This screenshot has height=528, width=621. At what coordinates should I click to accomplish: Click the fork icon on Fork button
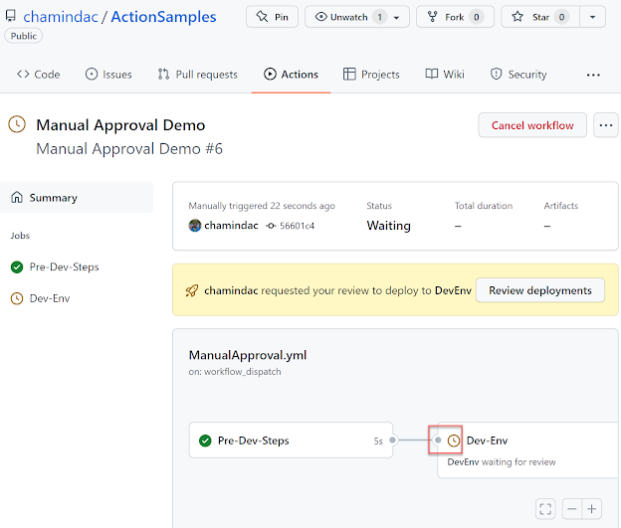[x=433, y=17]
